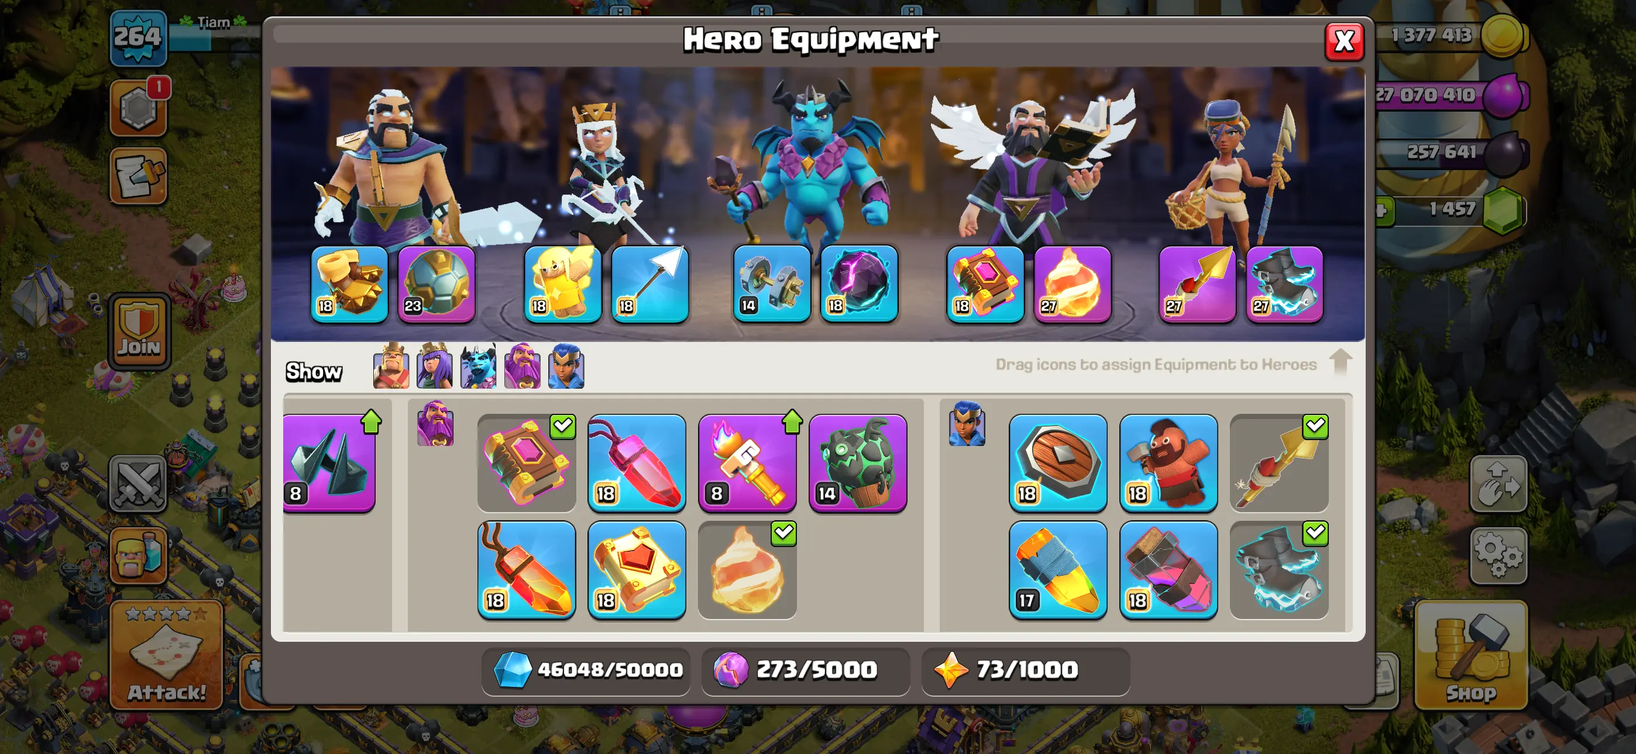This screenshot has width=1636, height=754.
Task: Select the Heroic Torch with upgrade arrow
Action: (x=747, y=463)
